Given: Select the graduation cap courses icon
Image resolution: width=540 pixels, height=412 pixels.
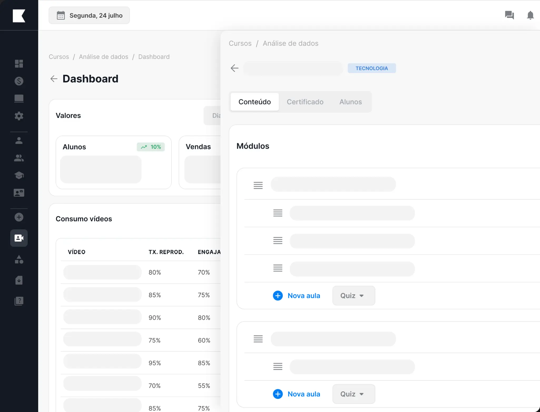Looking at the screenshot, I should pyautogui.click(x=19, y=175).
